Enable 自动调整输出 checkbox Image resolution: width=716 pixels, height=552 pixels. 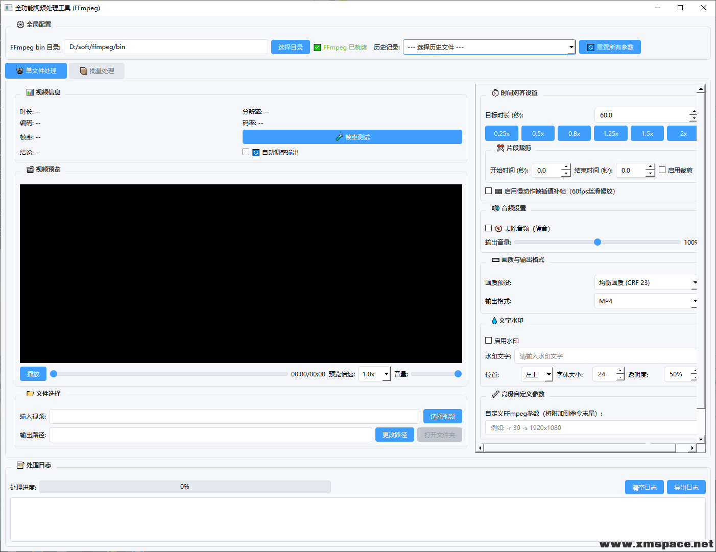(x=246, y=152)
